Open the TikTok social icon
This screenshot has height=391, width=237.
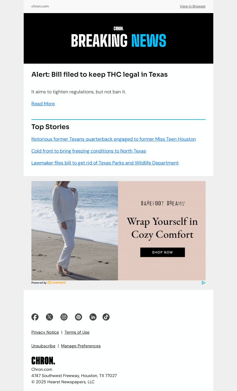click(106, 317)
